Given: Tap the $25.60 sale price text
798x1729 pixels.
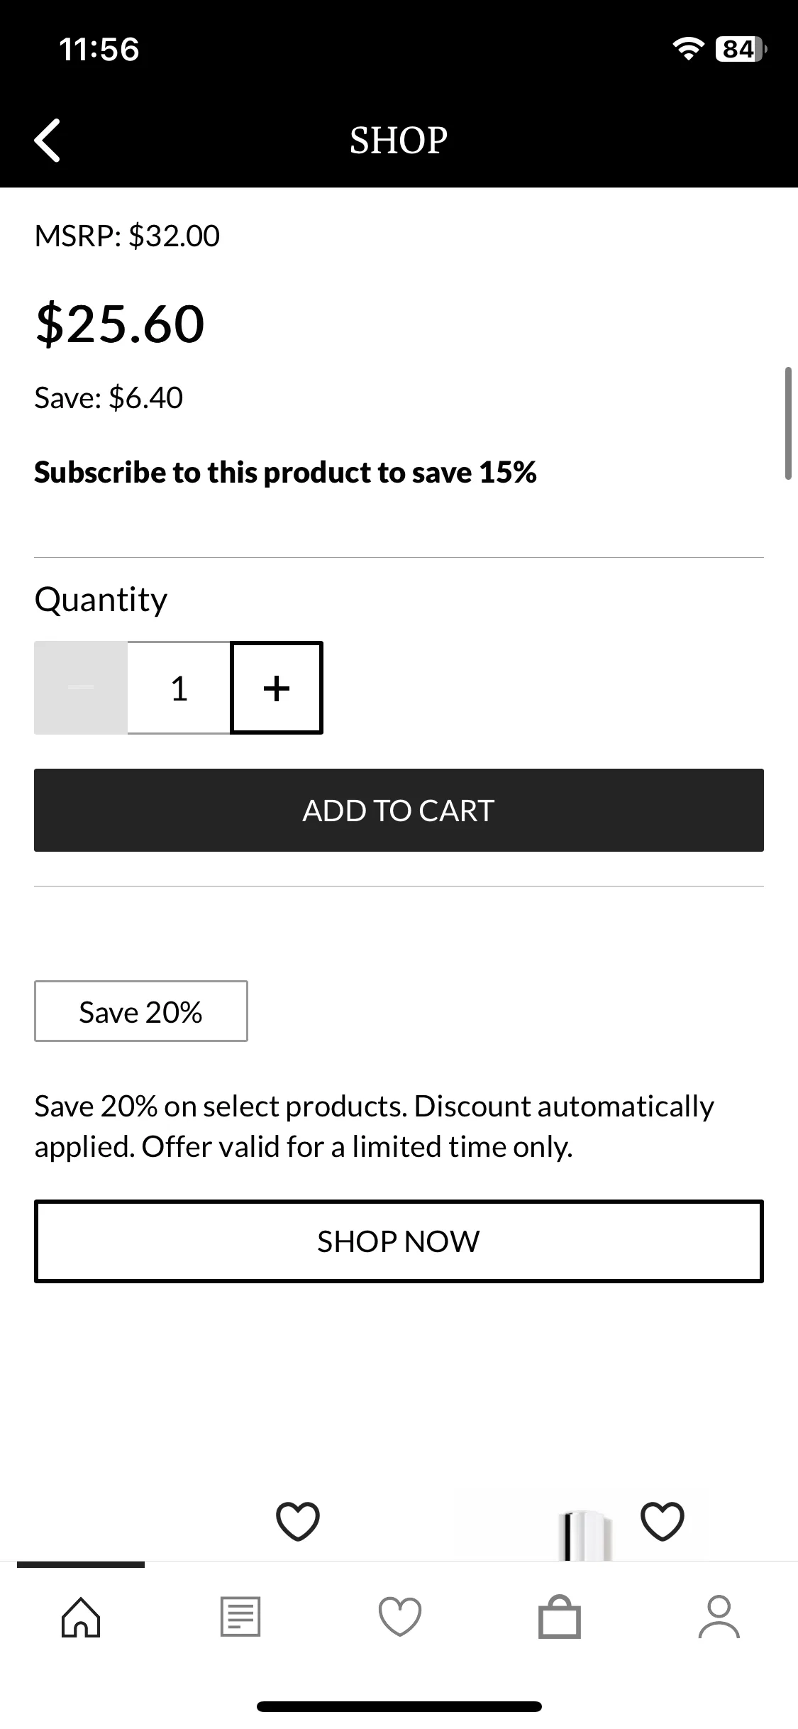Looking at the screenshot, I should pos(120,324).
